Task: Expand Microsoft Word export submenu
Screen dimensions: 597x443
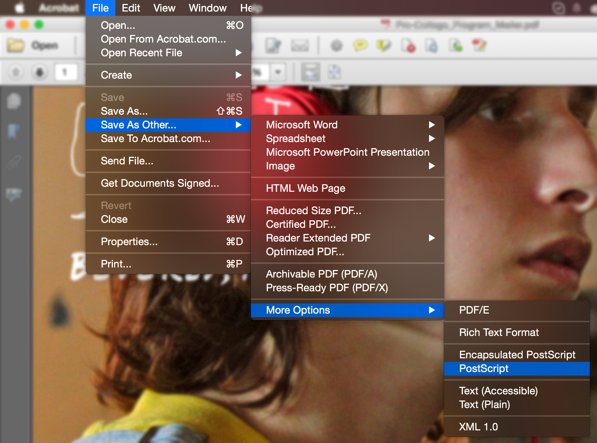Action: (x=348, y=125)
